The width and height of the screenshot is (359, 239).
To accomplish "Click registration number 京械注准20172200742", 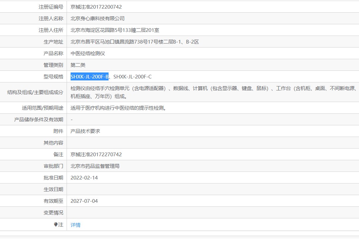I will click(x=96, y=7).
